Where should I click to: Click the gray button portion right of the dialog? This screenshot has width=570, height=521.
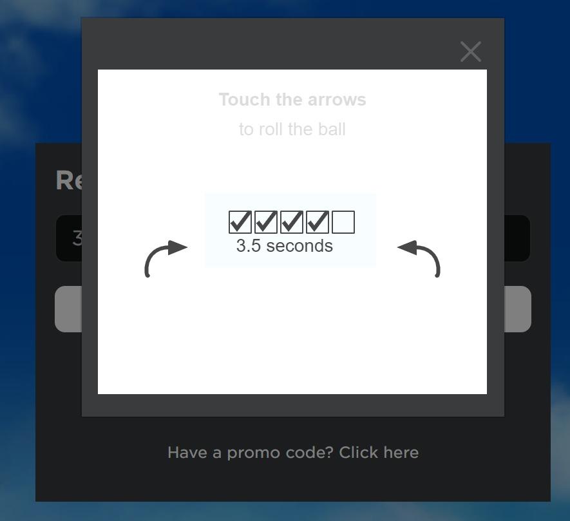(518, 309)
